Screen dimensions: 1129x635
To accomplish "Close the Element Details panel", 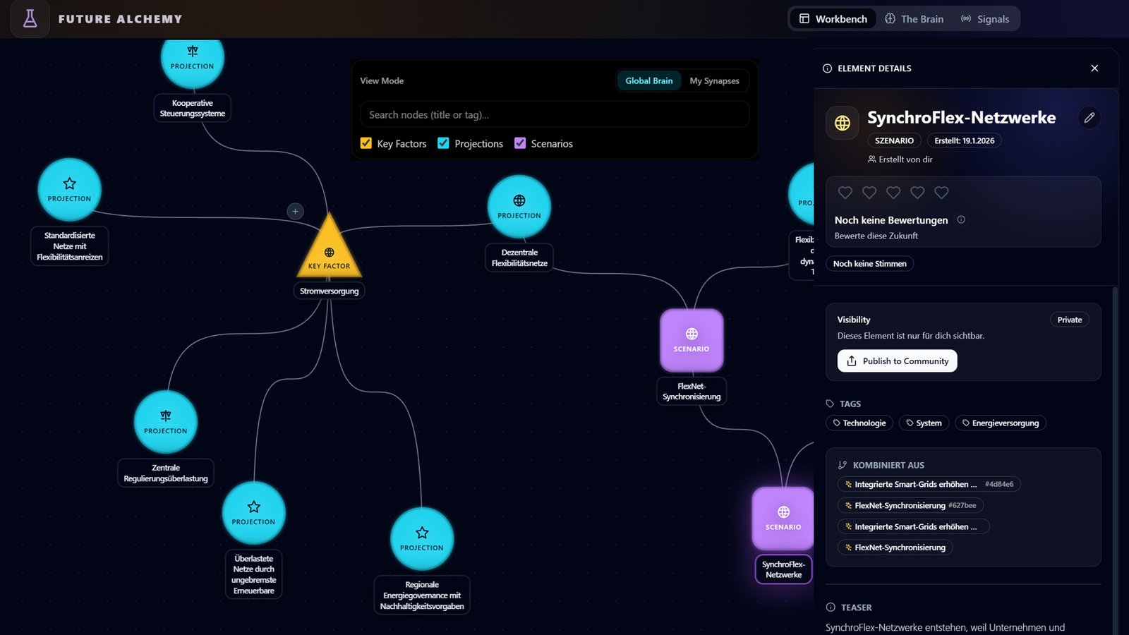I will [x=1094, y=68].
